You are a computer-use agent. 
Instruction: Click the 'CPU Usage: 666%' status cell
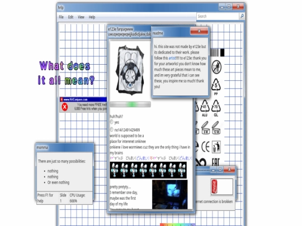tap(81, 198)
